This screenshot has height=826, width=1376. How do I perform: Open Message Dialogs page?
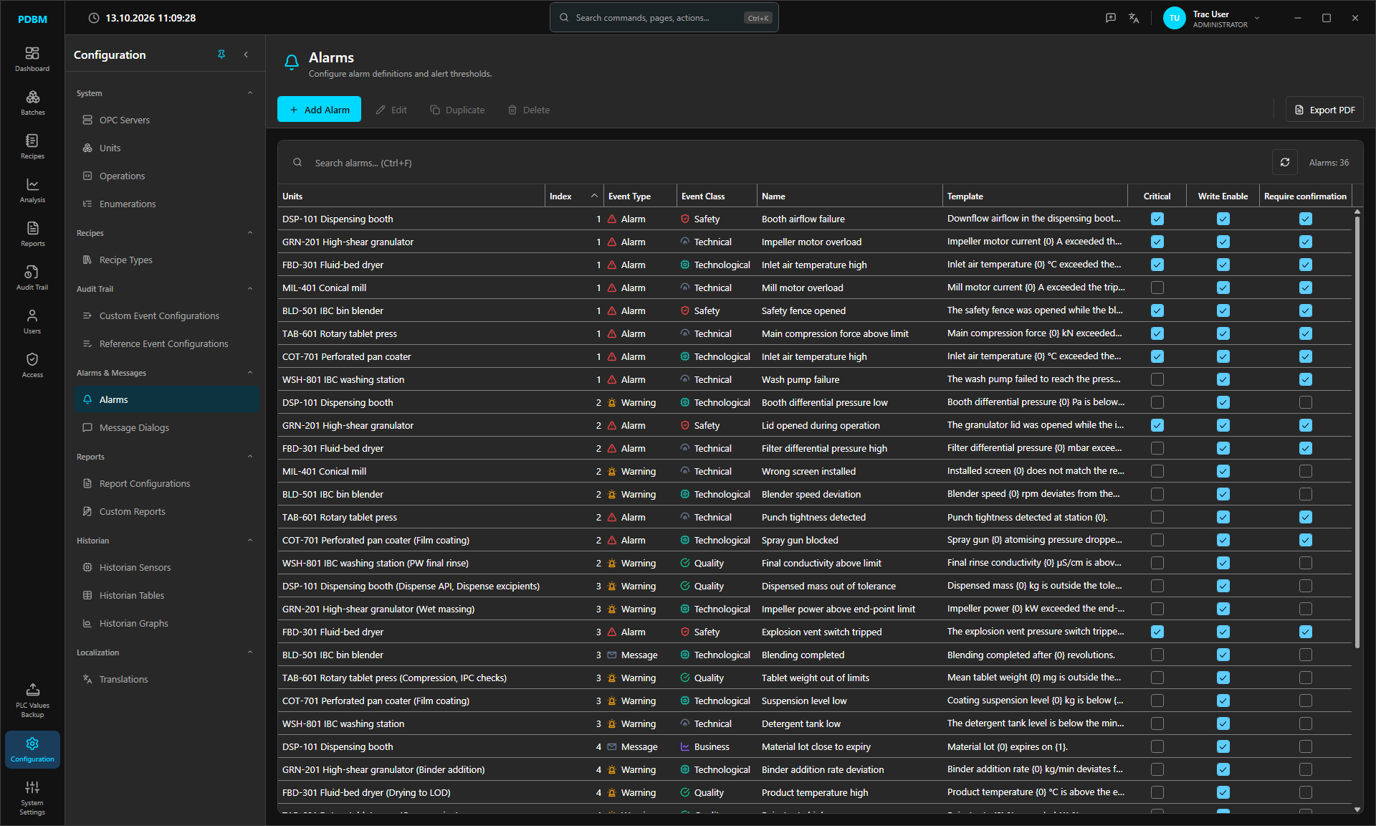pyautogui.click(x=166, y=427)
